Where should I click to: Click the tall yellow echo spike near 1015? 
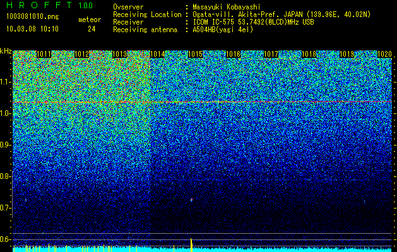coord(191,245)
